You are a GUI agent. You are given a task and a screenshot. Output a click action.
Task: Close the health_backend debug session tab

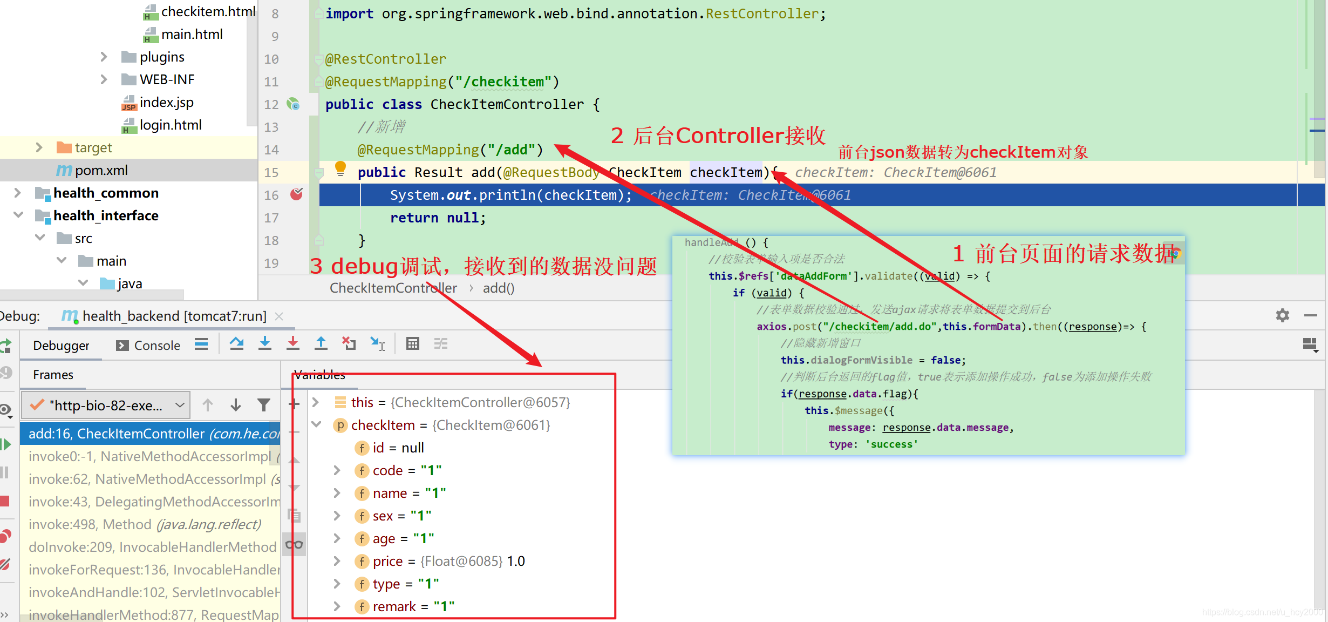pyautogui.click(x=279, y=316)
